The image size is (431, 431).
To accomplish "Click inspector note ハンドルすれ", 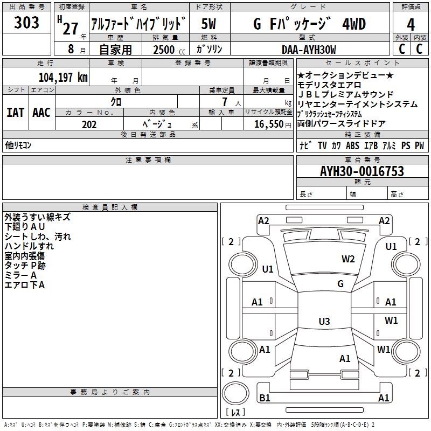I will click(x=29, y=246).
